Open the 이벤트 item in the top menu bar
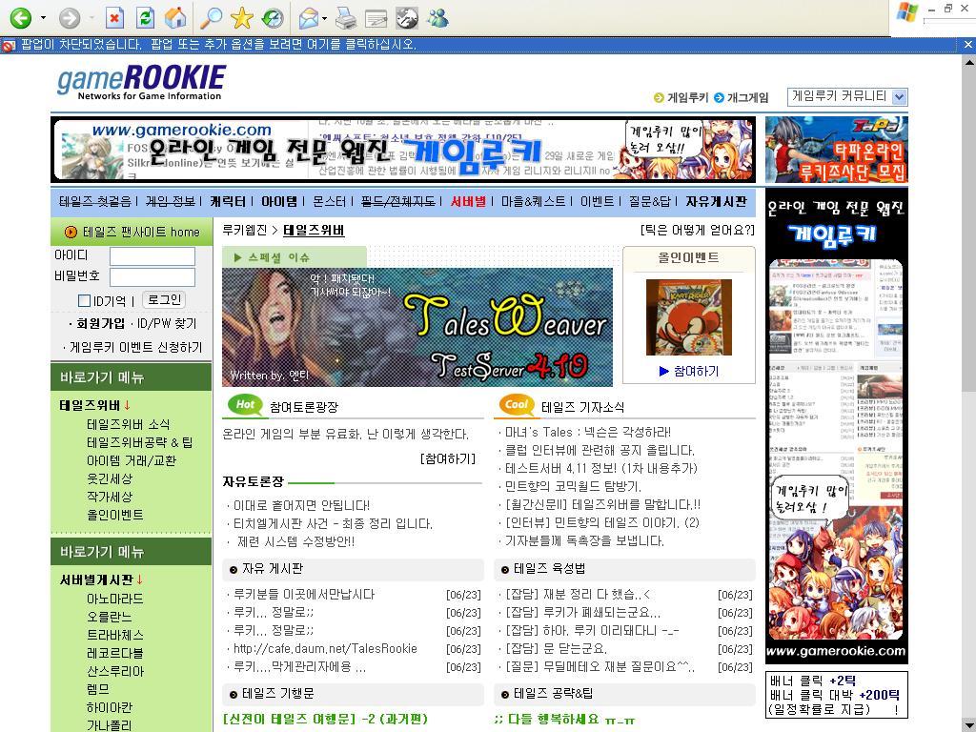Screen dimensions: 976x732 (x=597, y=201)
